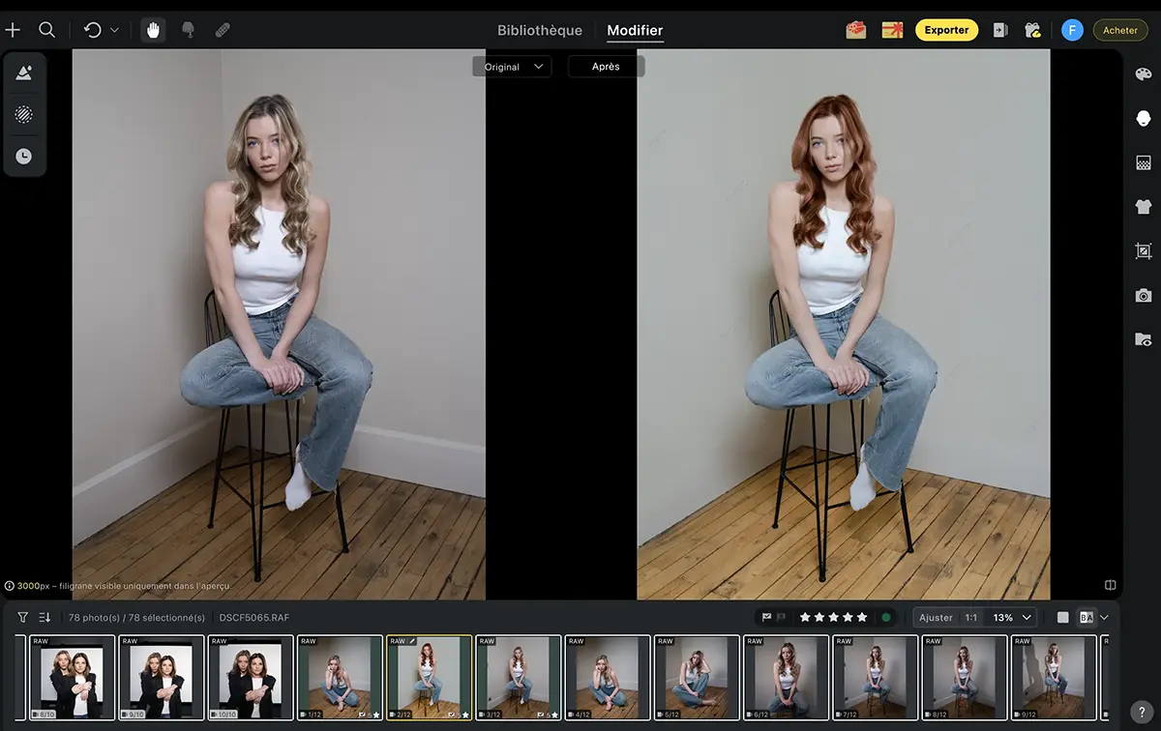Switch to the Bibliothèque tab
Image resolution: width=1161 pixels, height=731 pixels.
tap(540, 30)
